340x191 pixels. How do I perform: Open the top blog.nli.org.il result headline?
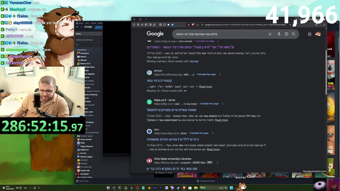click(190, 47)
